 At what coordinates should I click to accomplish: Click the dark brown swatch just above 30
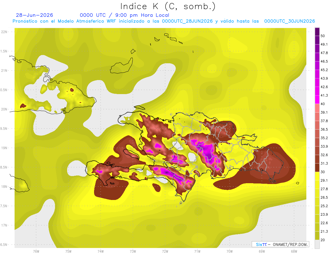pos(317,168)
